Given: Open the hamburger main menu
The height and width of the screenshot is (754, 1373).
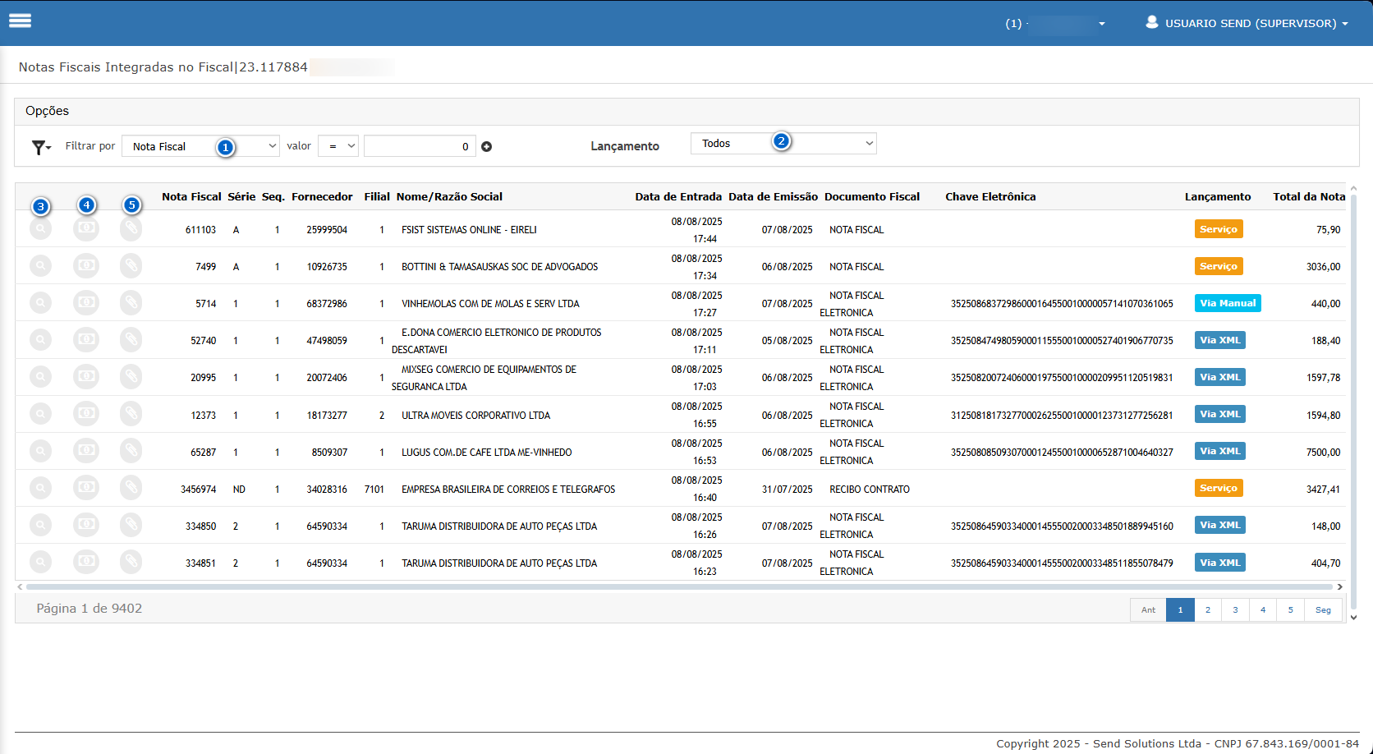Looking at the screenshot, I should pos(20,21).
